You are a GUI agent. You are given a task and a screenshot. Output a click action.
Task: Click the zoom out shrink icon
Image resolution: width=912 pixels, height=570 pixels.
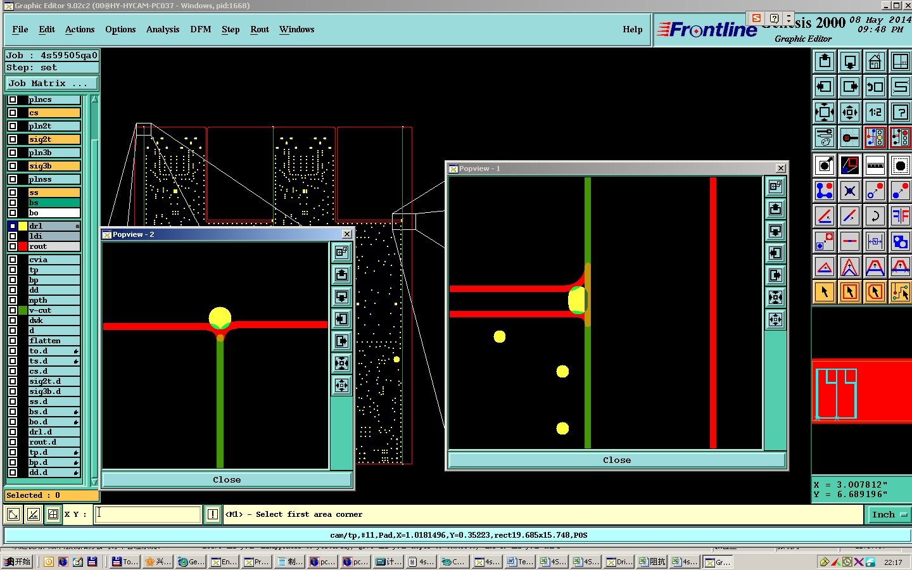(850, 112)
